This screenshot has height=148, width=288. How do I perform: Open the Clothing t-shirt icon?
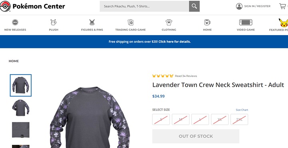pyautogui.click(x=169, y=22)
